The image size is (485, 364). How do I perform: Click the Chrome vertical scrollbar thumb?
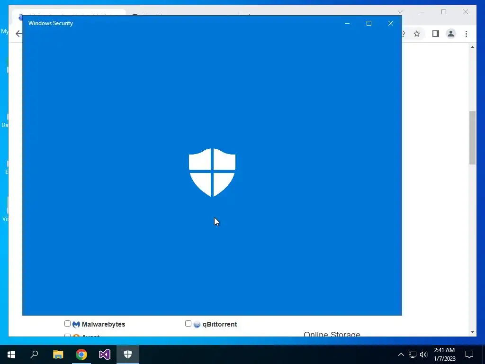click(472, 138)
